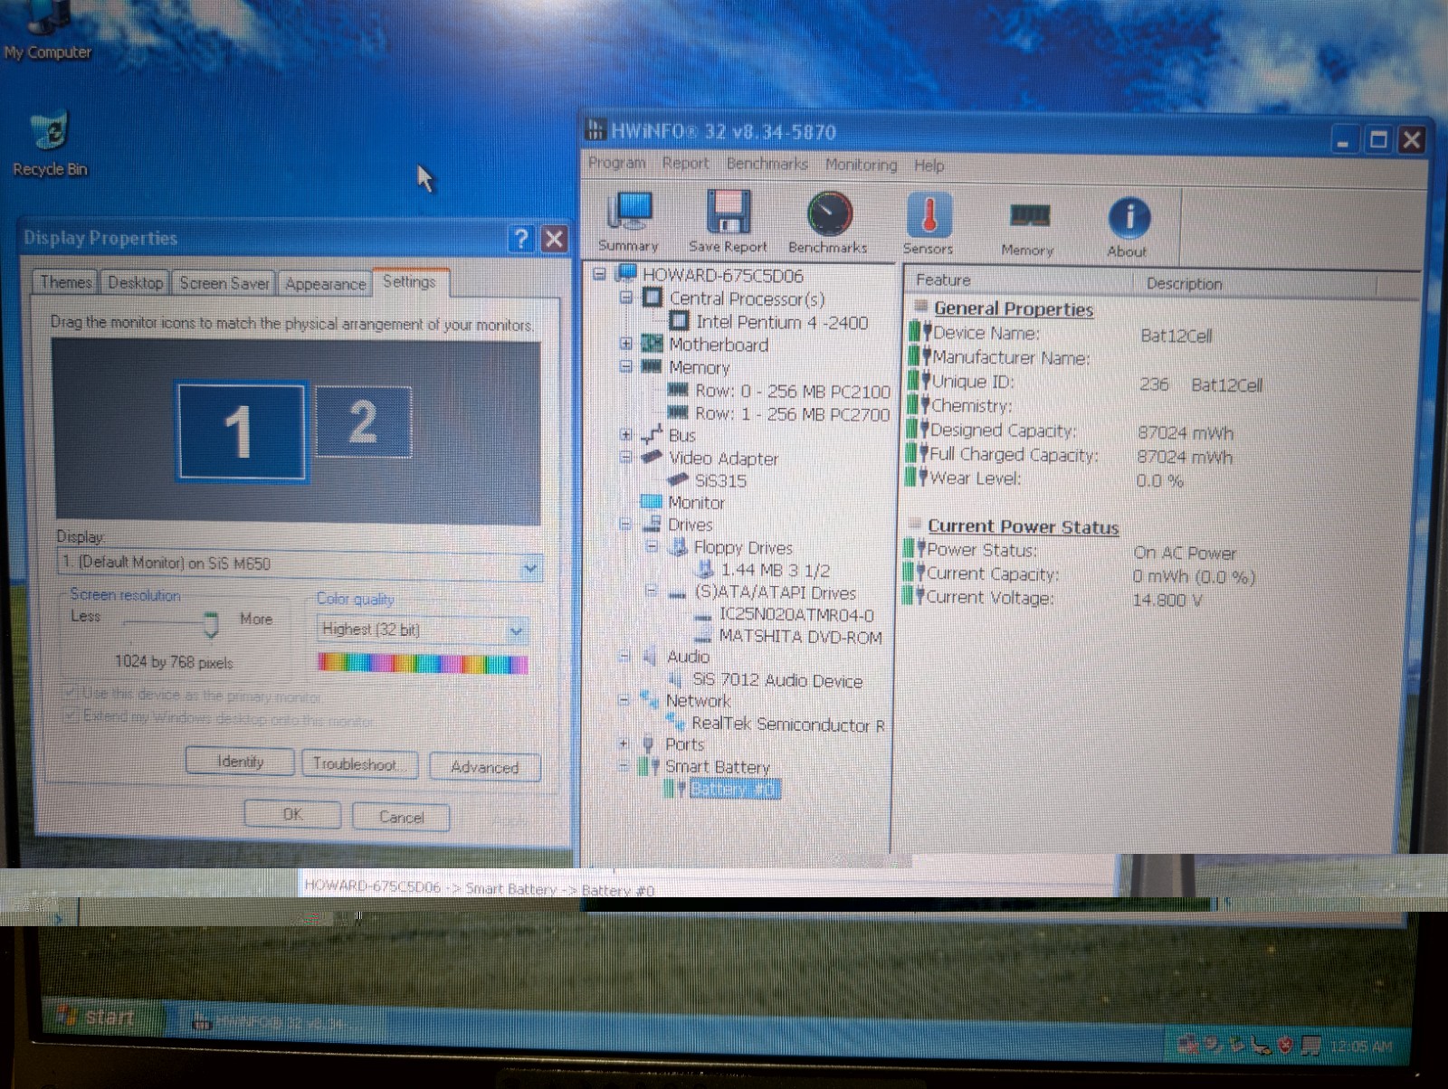Open the Help menu in HWiNFO
This screenshot has height=1089, width=1448.
[929, 166]
